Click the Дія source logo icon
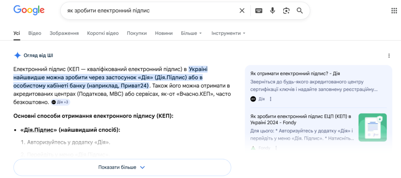 [253, 99]
